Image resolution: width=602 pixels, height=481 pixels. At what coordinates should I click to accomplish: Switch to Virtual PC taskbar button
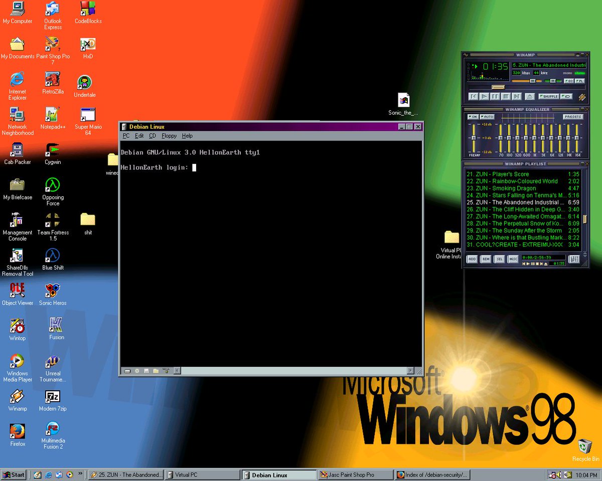pos(203,474)
